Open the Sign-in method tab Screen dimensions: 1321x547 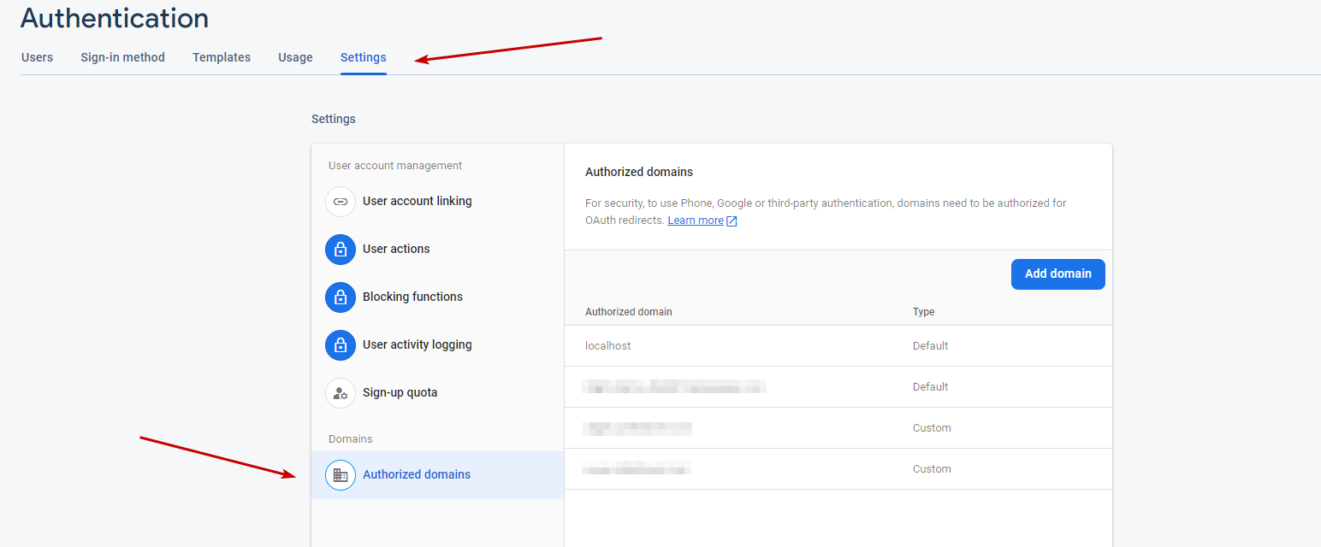click(x=122, y=57)
